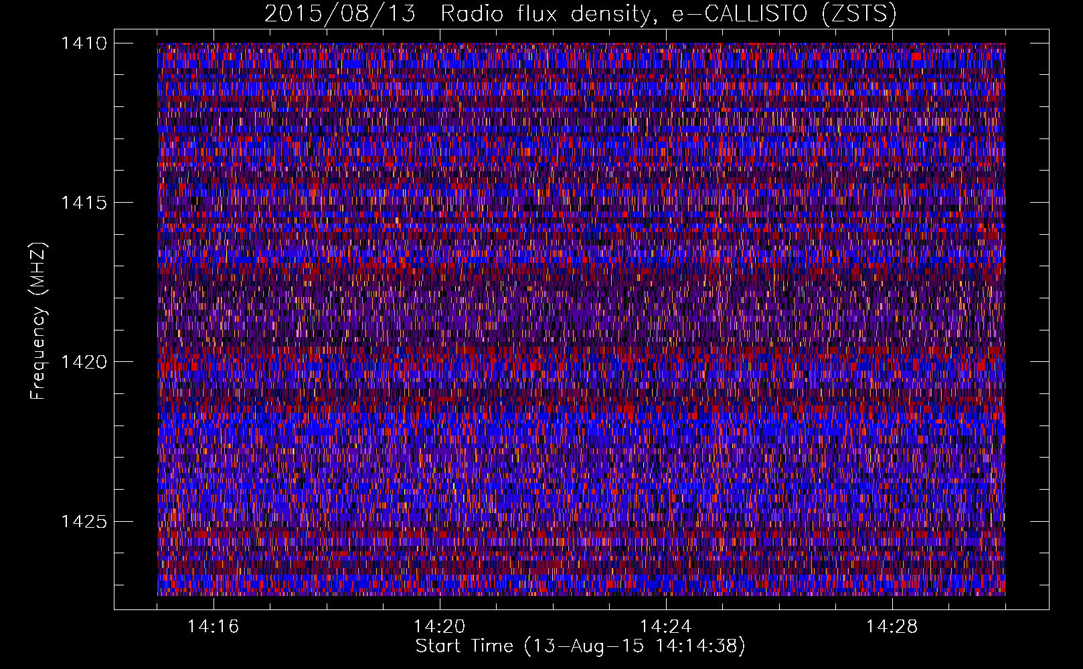
Task: Click the 14:24 time tick label
Action: coord(665,627)
